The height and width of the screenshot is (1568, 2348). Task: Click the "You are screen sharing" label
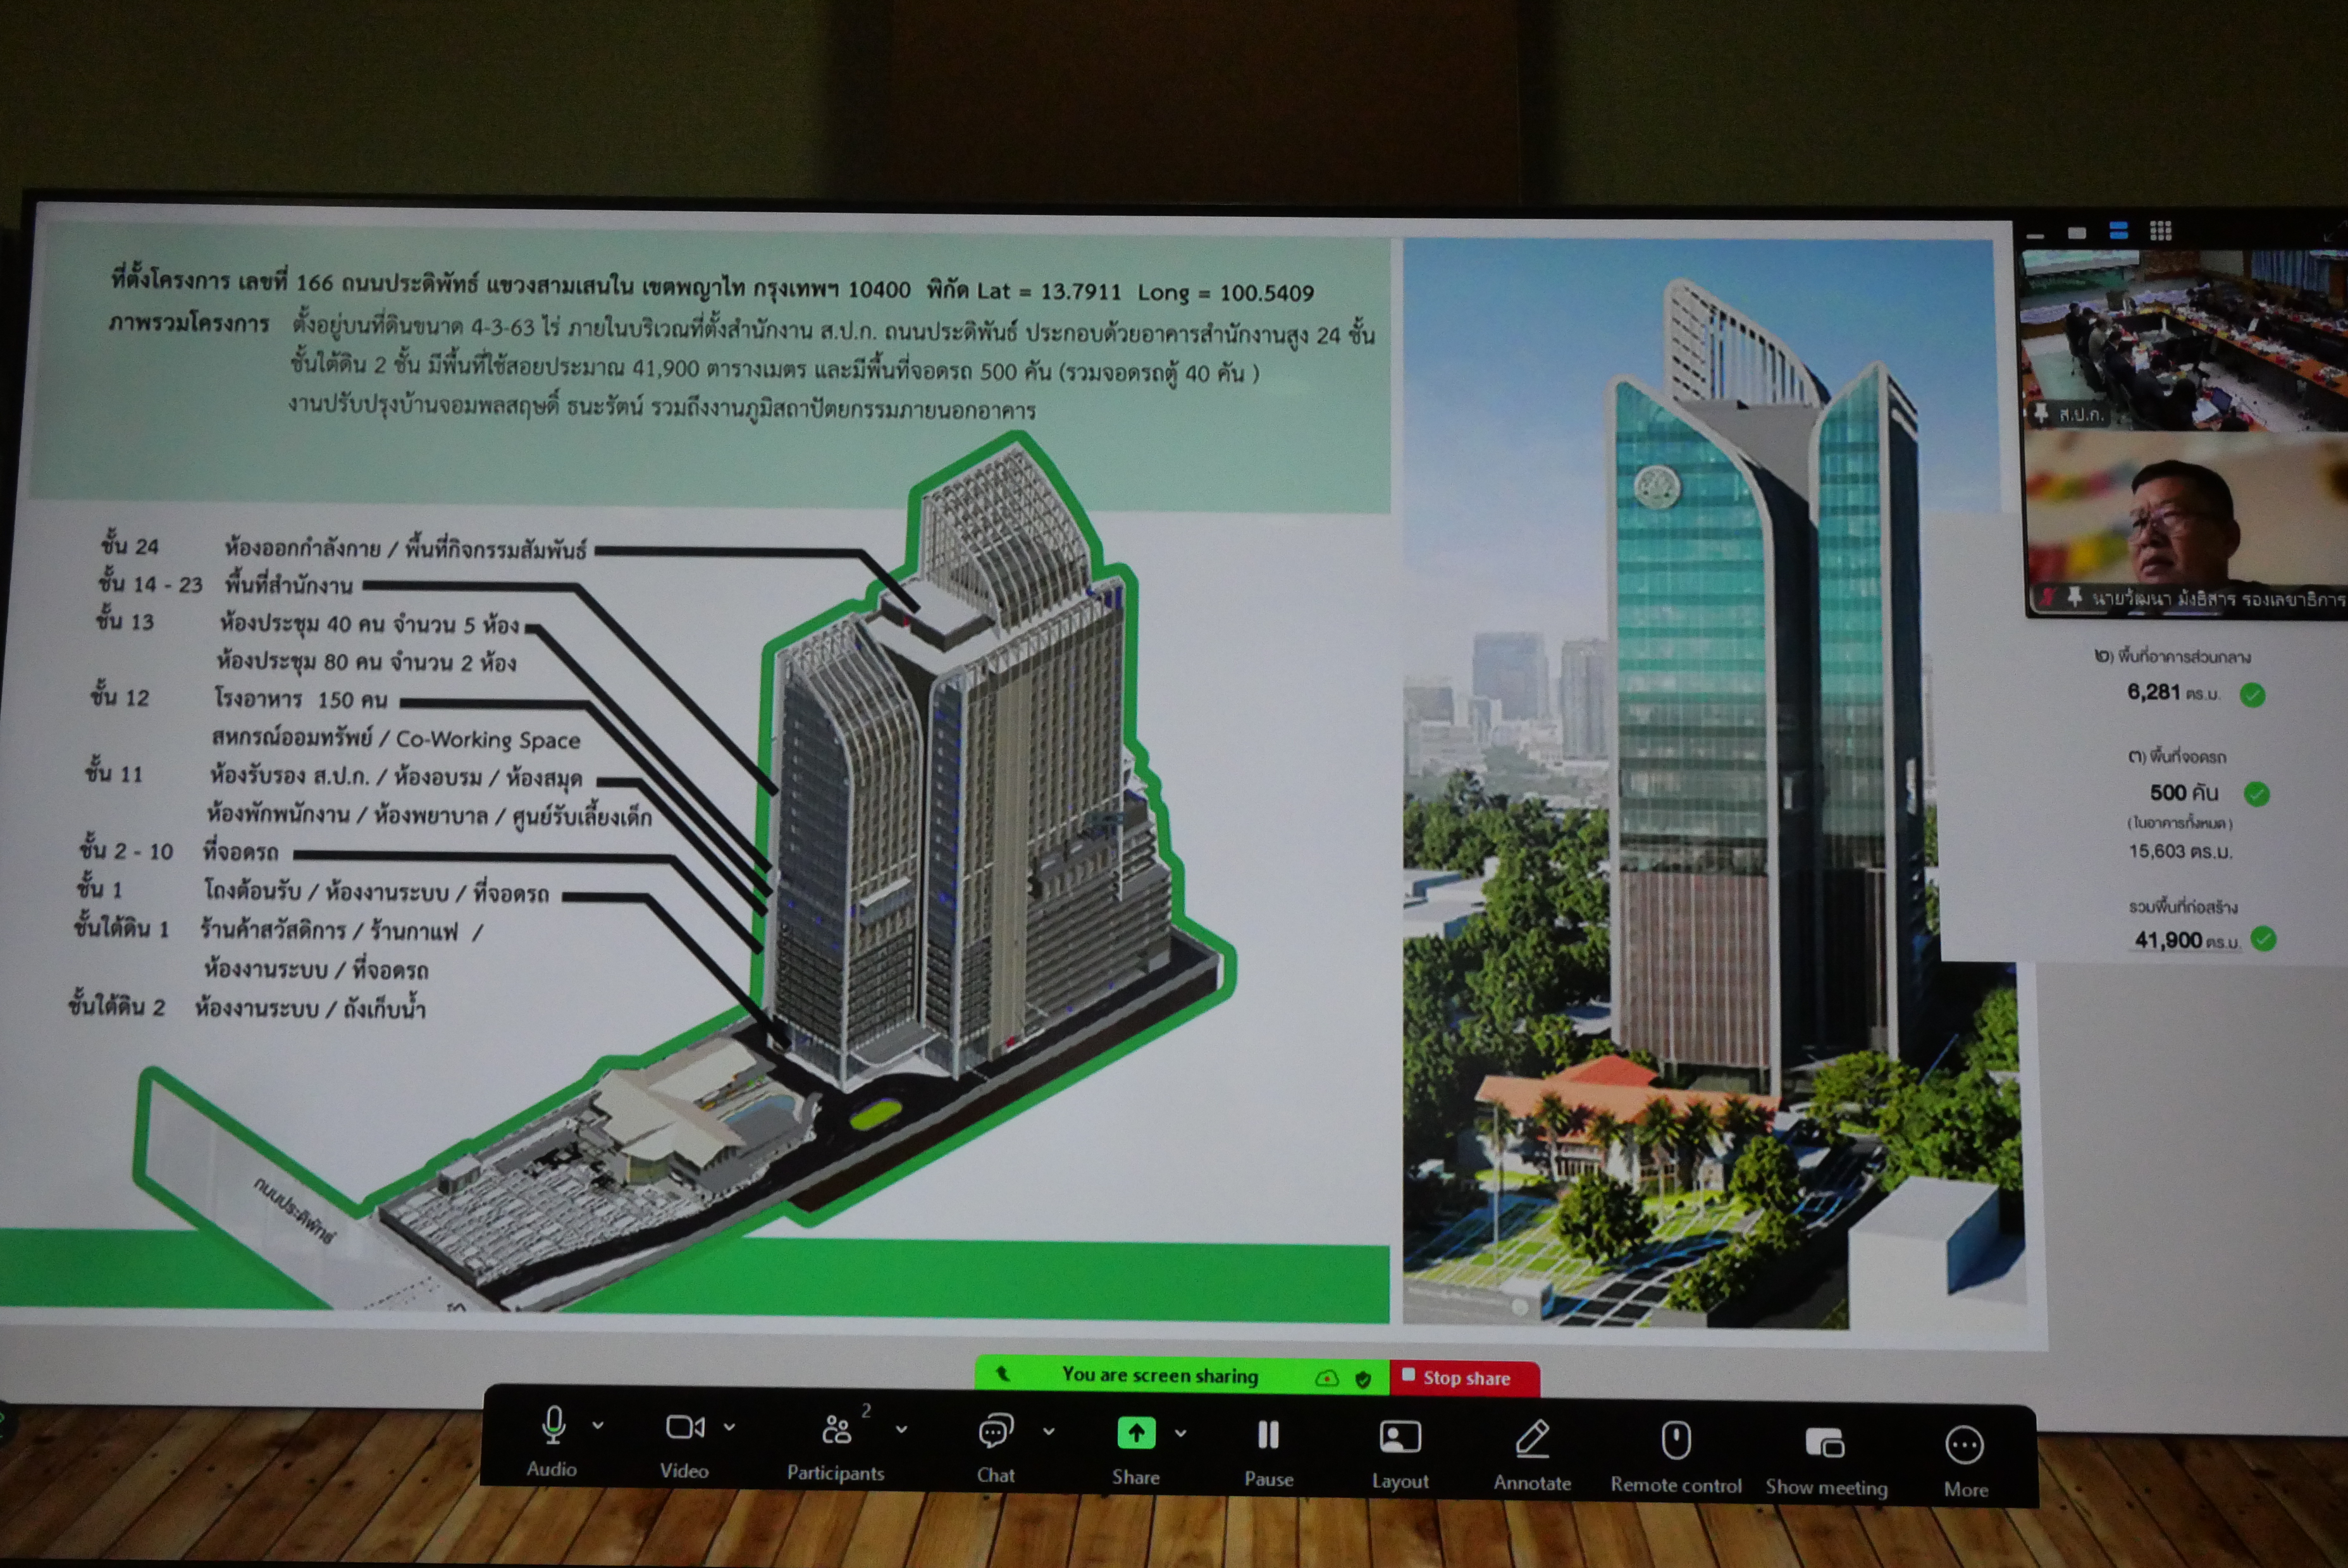pyautogui.click(x=1159, y=1376)
